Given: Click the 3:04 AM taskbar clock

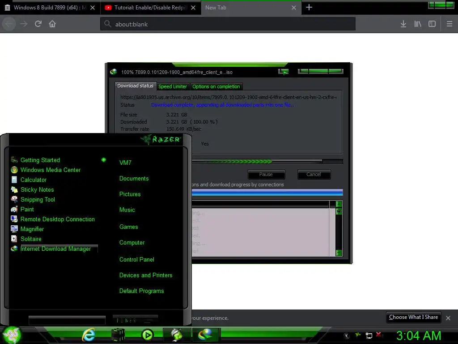Looking at the screenshot, I should coord(419,335).
